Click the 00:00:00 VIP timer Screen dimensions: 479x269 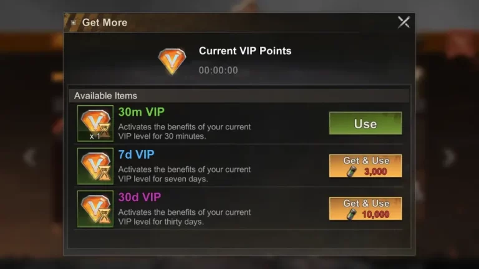coord(218,70)
